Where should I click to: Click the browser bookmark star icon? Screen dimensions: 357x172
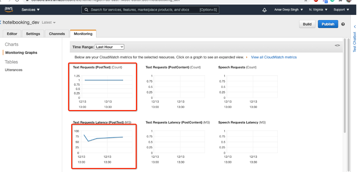(x=306, y=1)
